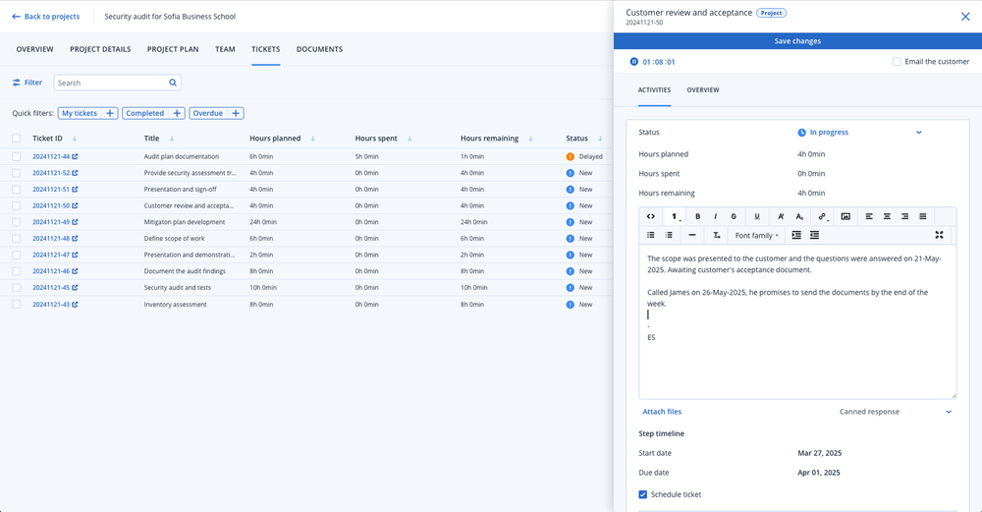Viewport: 982px width, 512px height.
Task: Open ticket 20241121-44 external link icon
Action: pyautogui.click(x=76, y=156)
